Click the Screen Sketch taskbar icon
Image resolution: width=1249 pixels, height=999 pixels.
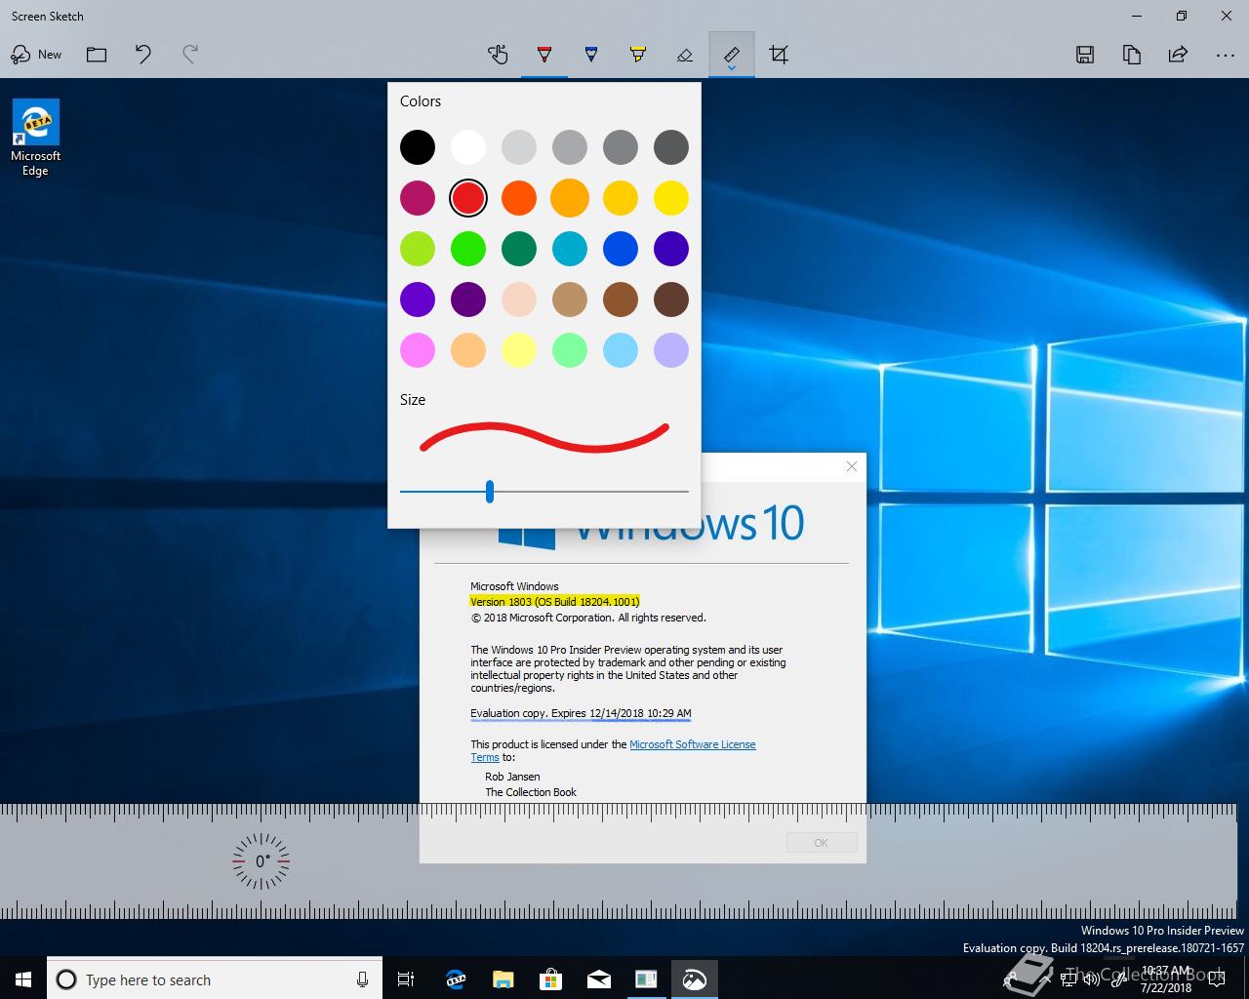click(x=695, y=979)
